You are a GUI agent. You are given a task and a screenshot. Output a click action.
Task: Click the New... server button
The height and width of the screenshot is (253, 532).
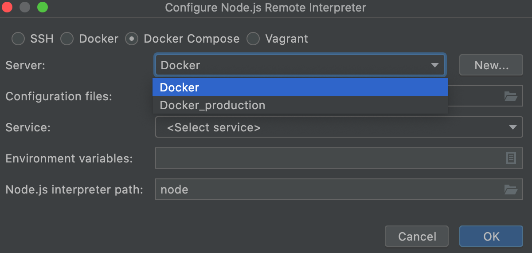click(491, 65)
